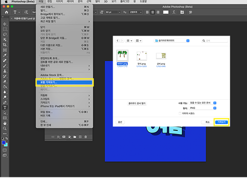The height and width of the screenshot is (178, 247).
Task: Select the Lasso tool
Action: point(5,34)
